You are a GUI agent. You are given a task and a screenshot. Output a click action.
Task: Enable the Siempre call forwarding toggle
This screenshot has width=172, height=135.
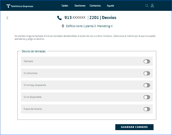click(x=146, y=62)
